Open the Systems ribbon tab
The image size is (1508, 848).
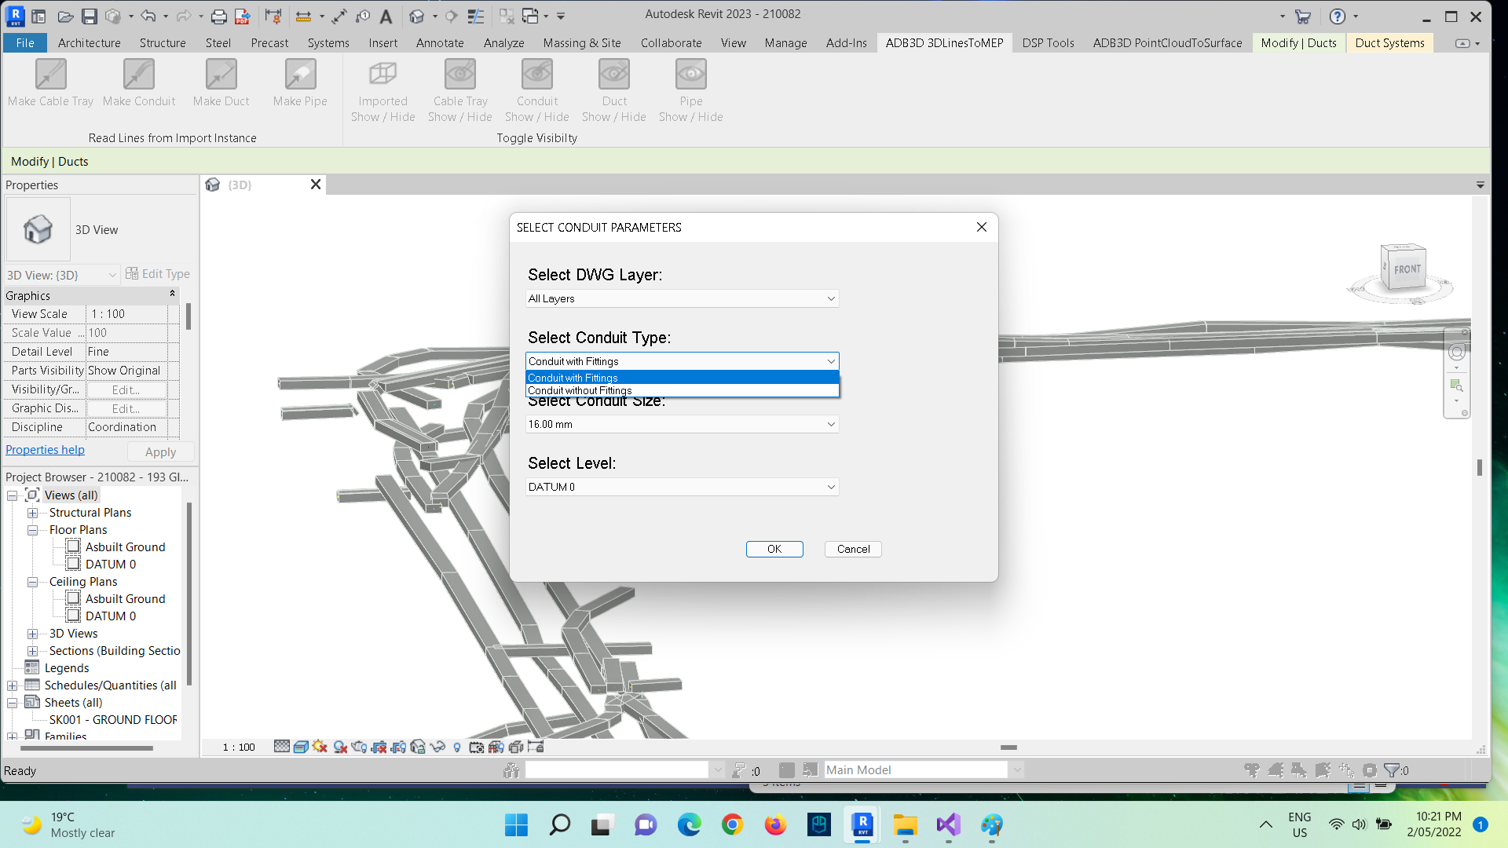pyautogui.click(x=328, y=43)
